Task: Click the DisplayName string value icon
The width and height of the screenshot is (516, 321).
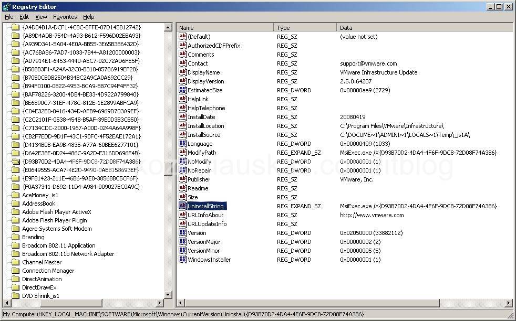Action: tap(183, 72)
